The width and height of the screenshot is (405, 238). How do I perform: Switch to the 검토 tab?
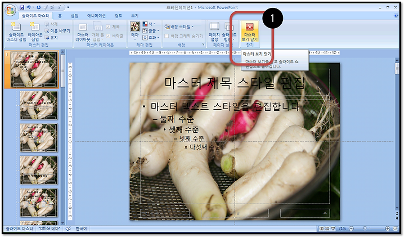click(118, 16)
